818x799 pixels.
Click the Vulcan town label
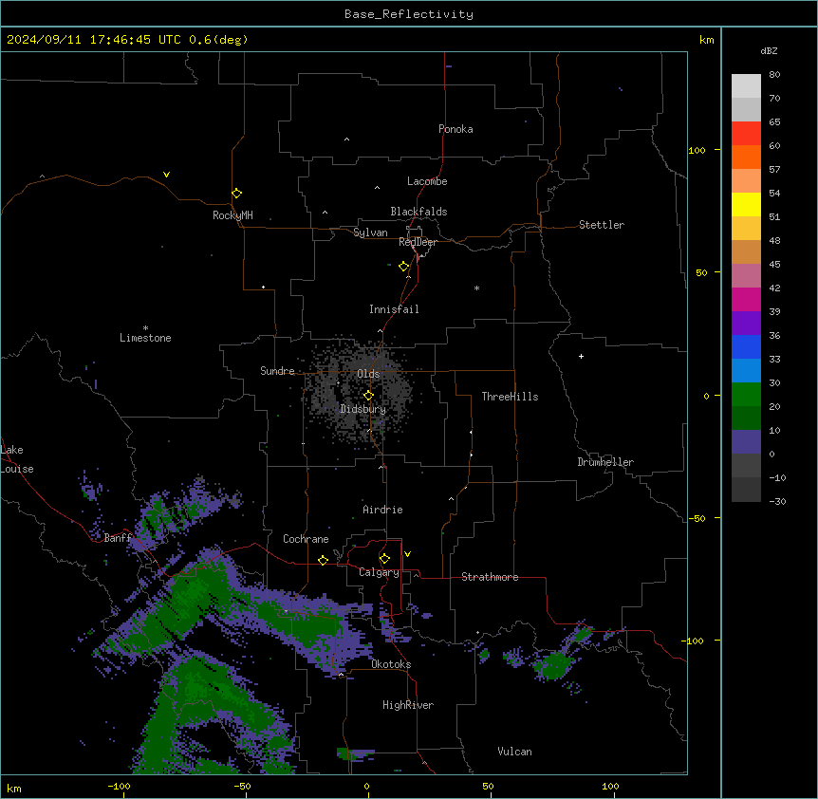click(515, 752)
